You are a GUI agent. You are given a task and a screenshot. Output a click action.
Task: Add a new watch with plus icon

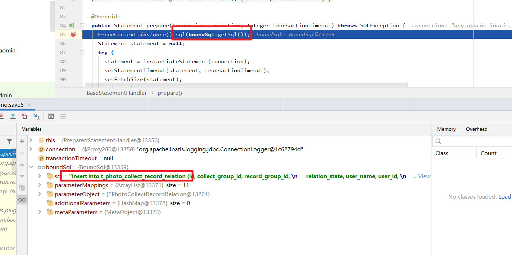[x=22, y=141]
